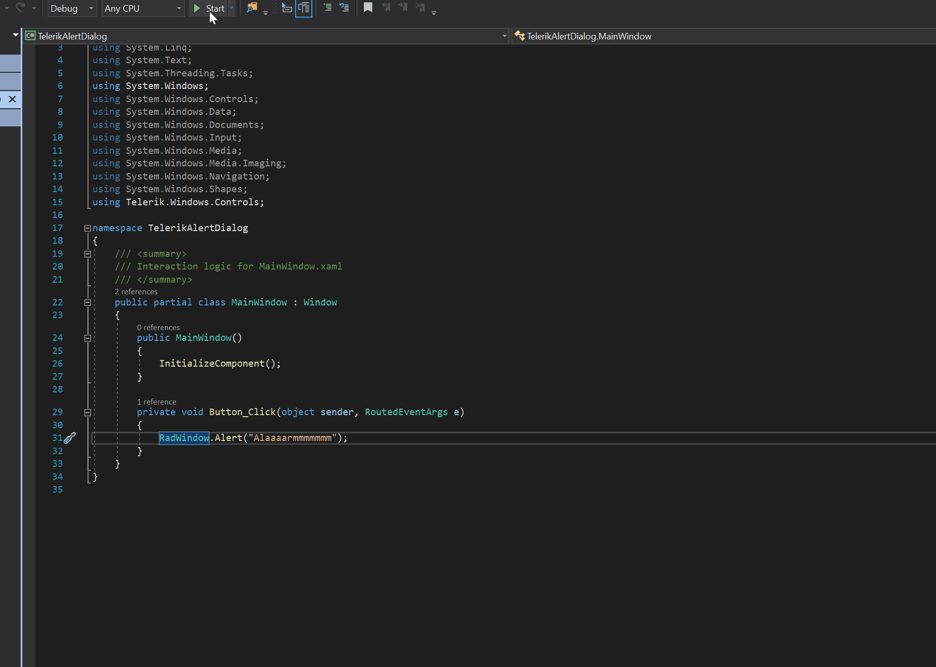Click the Find in Files icon

click(251, 8)
